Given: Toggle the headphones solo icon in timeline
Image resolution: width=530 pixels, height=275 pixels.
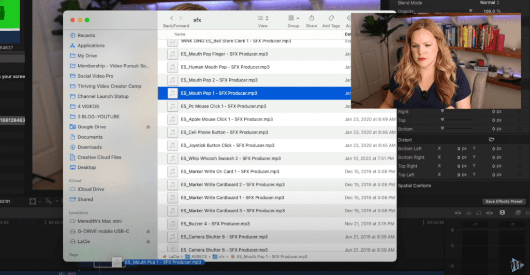Looking at the screenshot, I should [479, 213].
